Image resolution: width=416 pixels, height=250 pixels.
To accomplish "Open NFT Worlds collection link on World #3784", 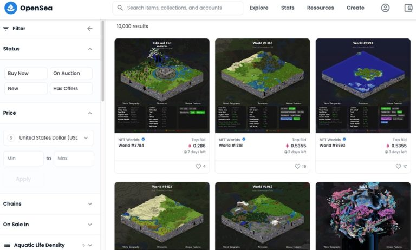I will click(129, 140).
